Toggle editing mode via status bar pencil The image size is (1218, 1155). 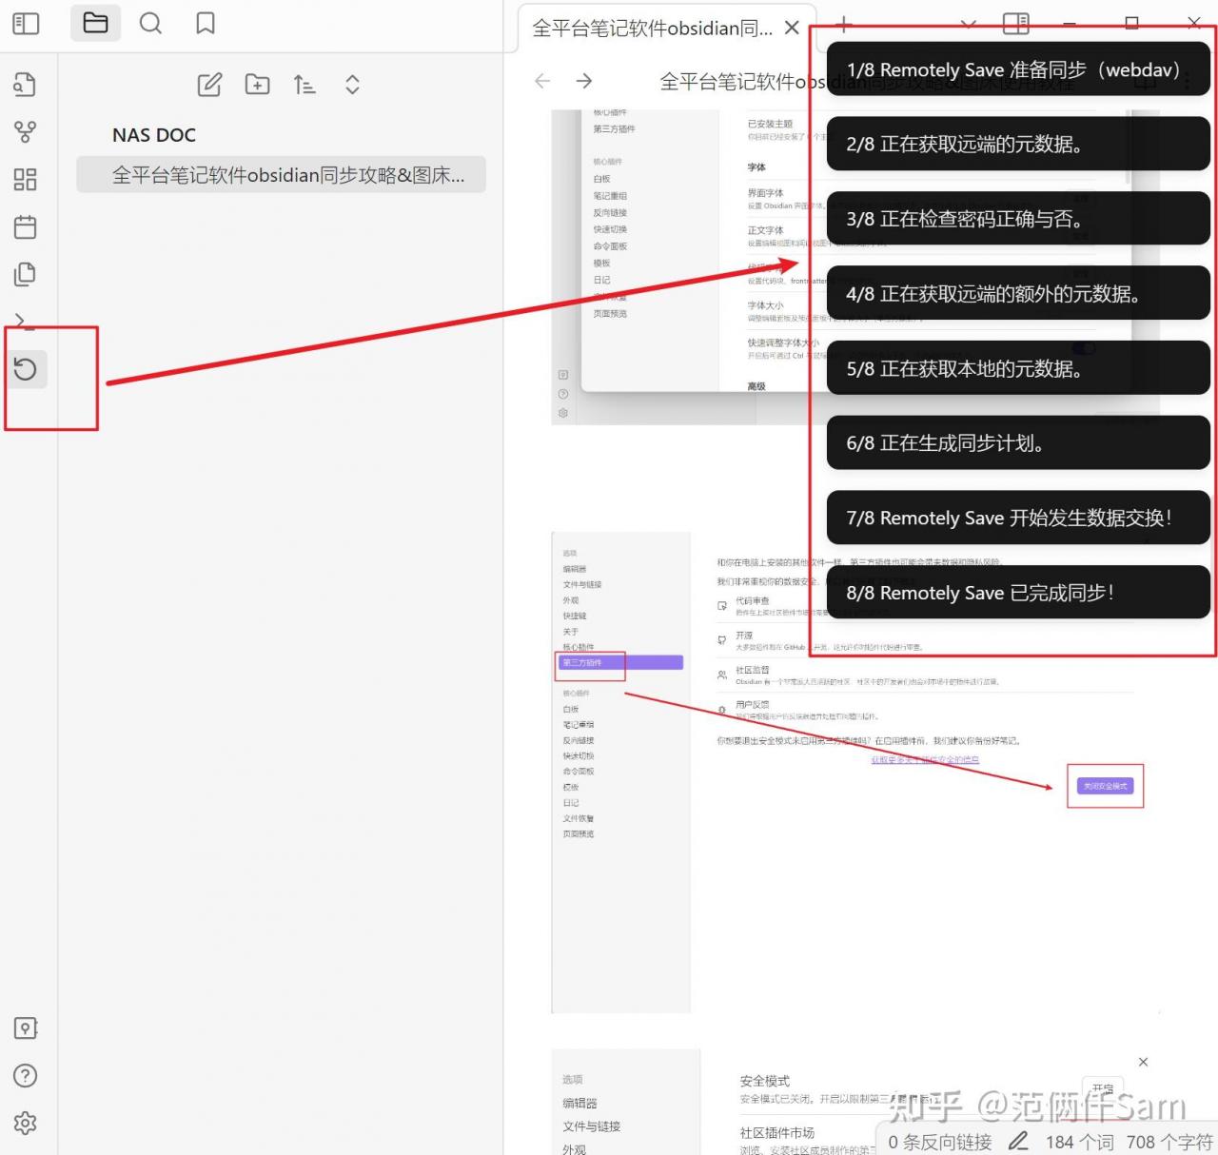pos(1018,1141)
